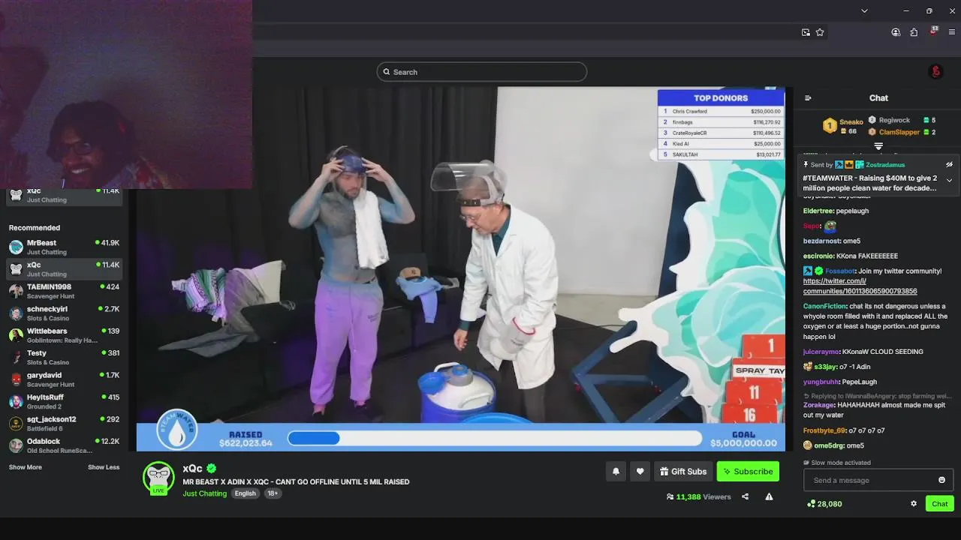The height and width of the screenshot is (540, 961).
Task: Open TAEMIN1998 recommended channel
Action: coord(64,291)
